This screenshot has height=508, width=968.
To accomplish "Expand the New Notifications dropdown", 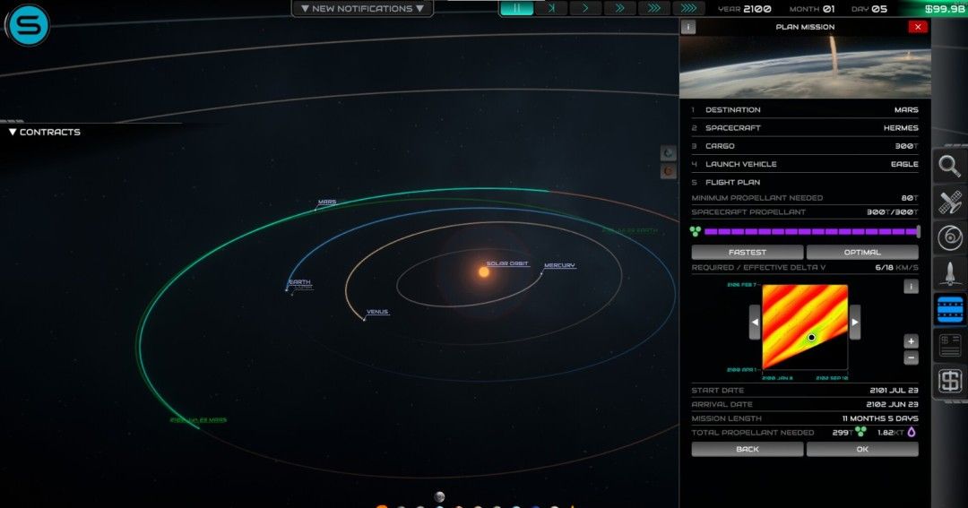I will 362,9.
